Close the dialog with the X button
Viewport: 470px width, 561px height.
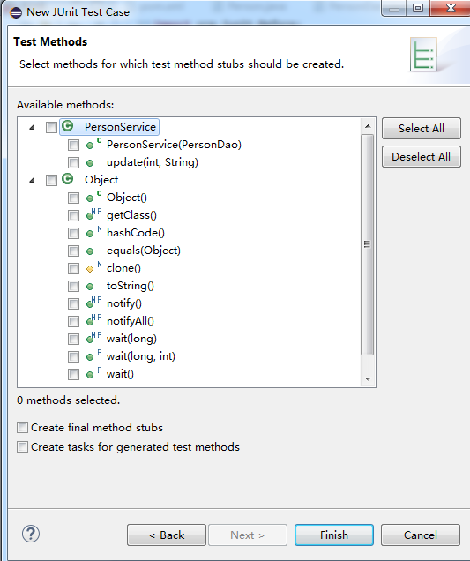pos(451,8)
